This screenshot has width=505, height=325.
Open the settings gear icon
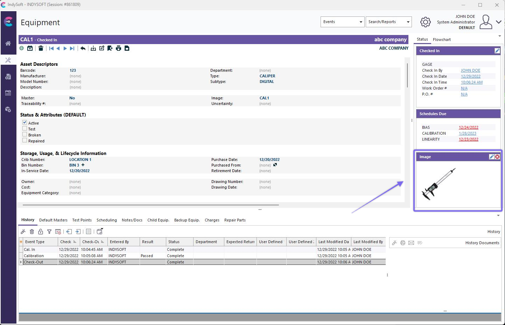coord(425,22)
